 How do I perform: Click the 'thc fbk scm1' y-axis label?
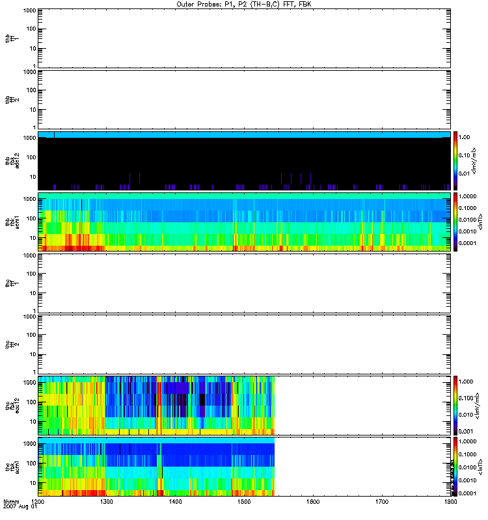tap(12, 467)
